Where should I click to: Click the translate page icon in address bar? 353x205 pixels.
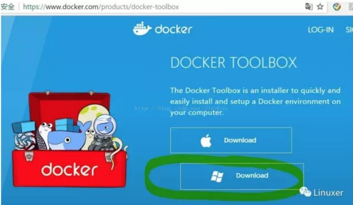click(x=308, y=7)
